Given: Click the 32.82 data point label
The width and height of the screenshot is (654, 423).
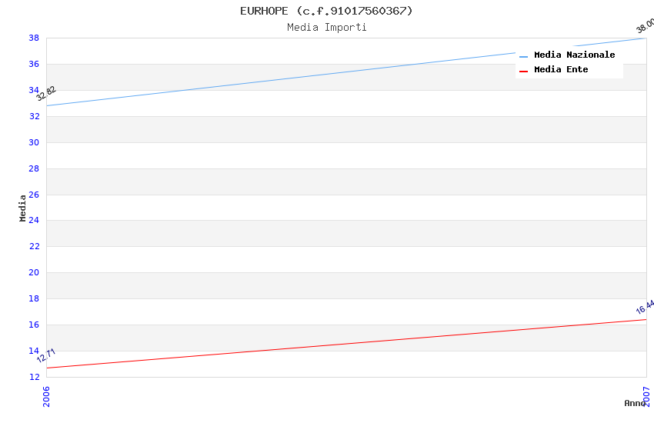Looking at the screenshot, I should tap(46, 94).
